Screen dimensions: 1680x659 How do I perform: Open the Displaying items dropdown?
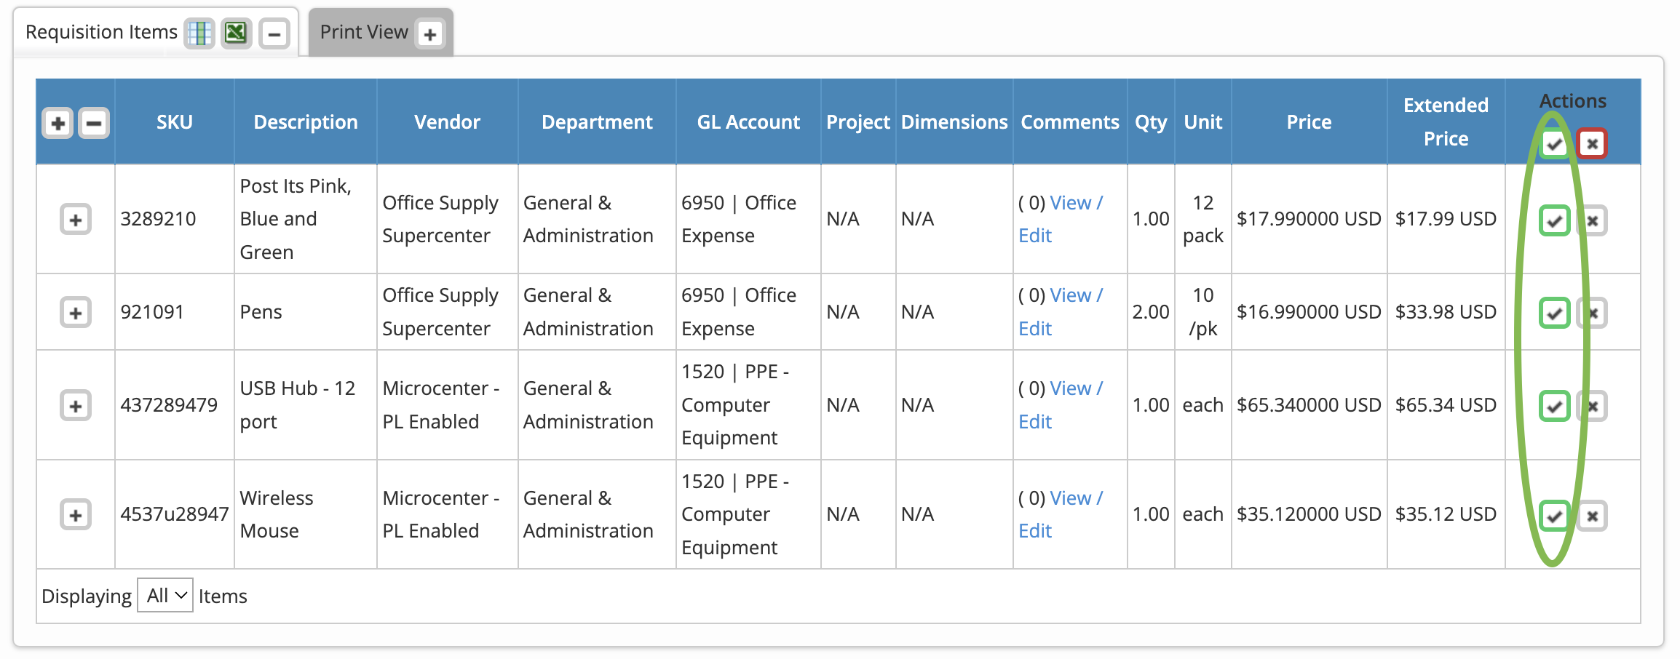pyautogui.click(x=165, y=595)
